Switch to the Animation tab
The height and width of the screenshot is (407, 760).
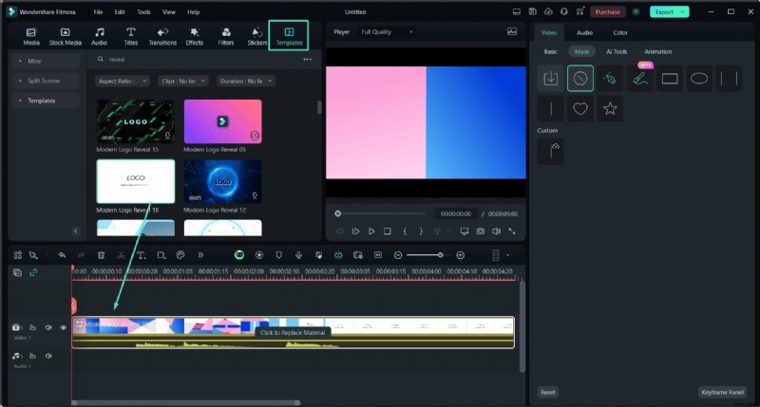(657, 51)
